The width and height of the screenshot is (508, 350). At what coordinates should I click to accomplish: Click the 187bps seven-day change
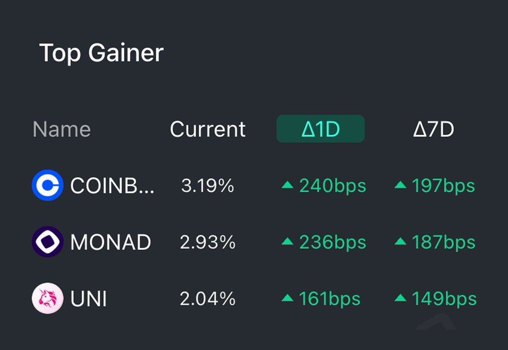435,242
